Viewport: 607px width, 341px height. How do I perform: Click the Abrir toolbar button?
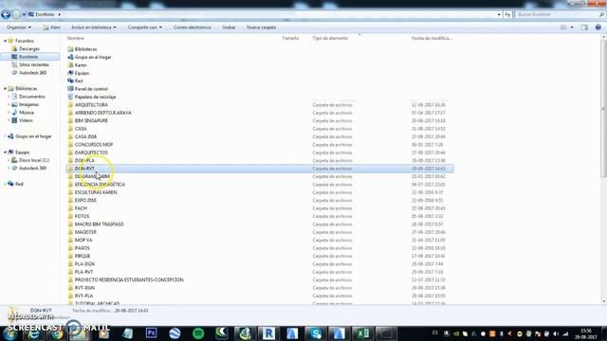pyautogui.click(x=51, y=27)
